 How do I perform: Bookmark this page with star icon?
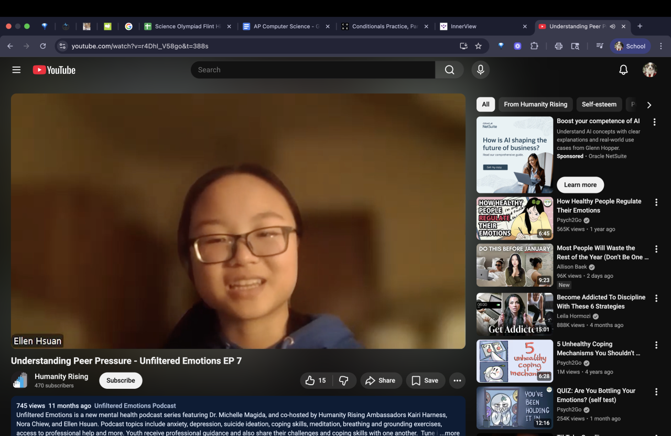click(x=478, y=46)
